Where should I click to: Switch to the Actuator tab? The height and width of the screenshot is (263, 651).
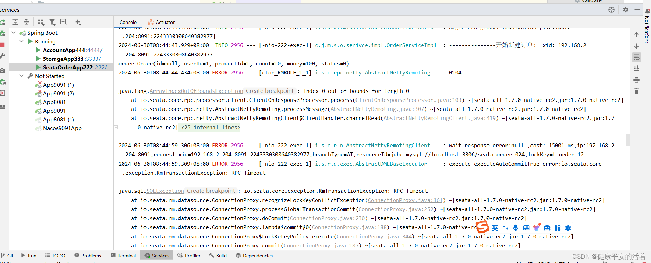[x=161, y=22]
